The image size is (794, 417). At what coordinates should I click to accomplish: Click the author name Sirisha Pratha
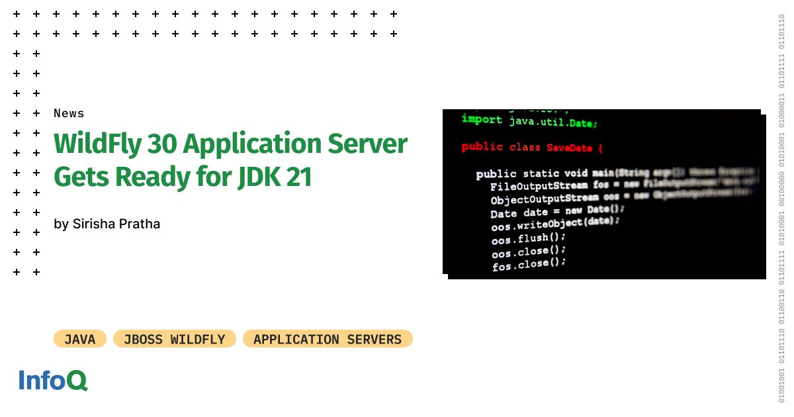pyautogui.click(x=116, y=224)
